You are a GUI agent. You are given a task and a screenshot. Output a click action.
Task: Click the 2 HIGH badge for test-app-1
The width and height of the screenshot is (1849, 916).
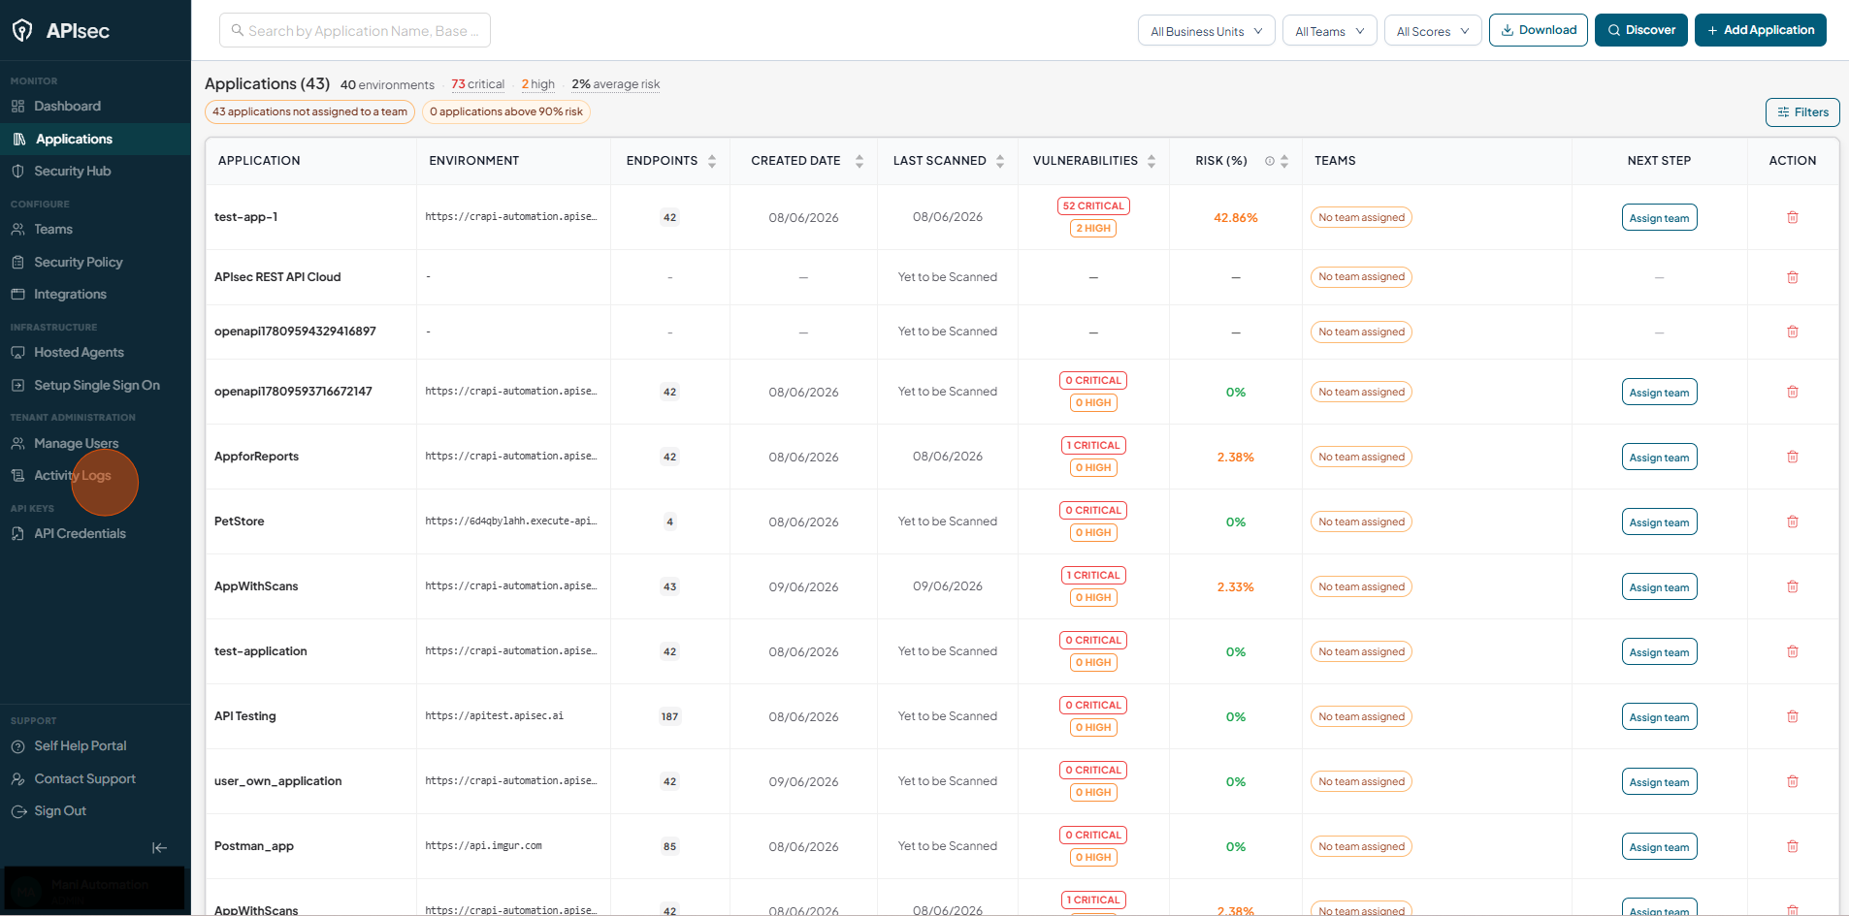pos(1093,229)
